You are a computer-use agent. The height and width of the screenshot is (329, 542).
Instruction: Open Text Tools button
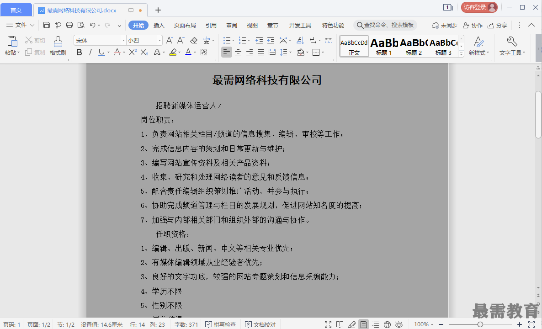[x=512, y=46]
